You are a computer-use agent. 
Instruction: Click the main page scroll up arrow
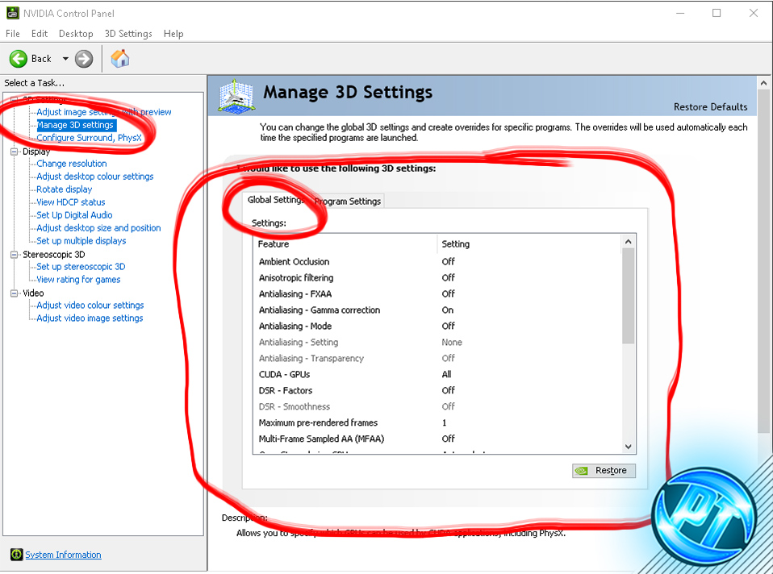[x=763, y=83]
